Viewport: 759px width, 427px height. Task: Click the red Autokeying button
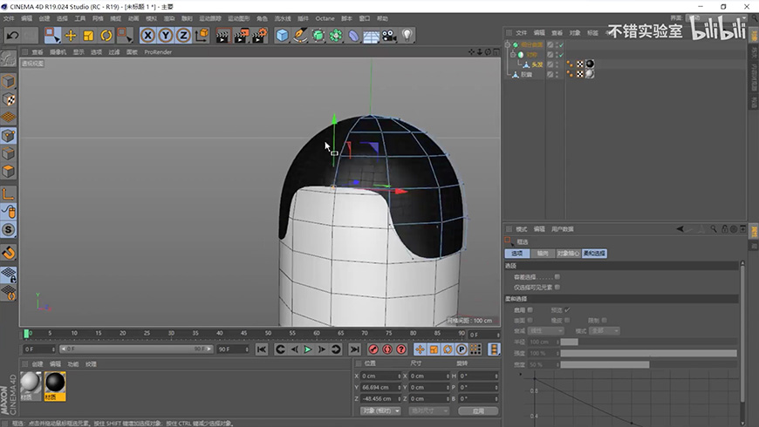tap(387, 349)
